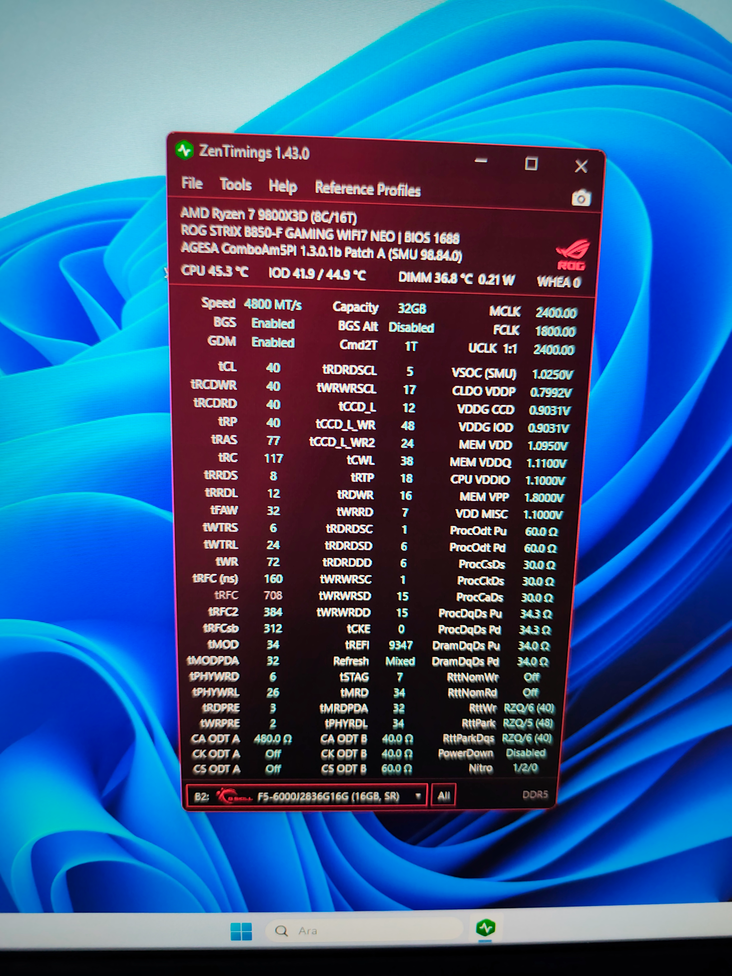The image size is (732, 976).
Task: Select the tCL value '40'
Action: pyautogui.click(x=273, y=368)
